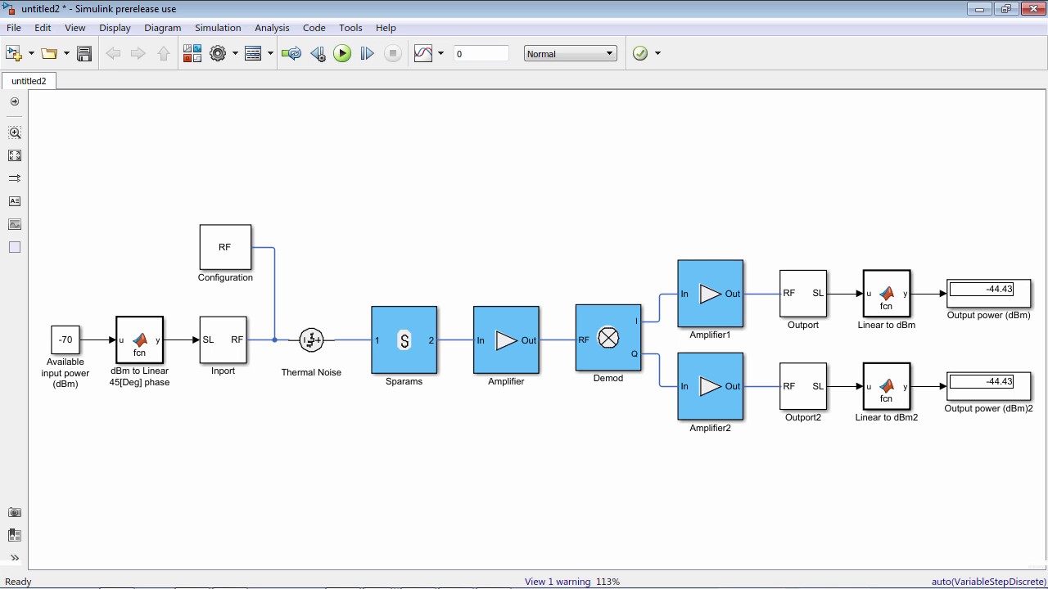Viewport: 1048px width, 589px height.
Task: Select the Amplifier1 block
Action: (x=710, y=294)
